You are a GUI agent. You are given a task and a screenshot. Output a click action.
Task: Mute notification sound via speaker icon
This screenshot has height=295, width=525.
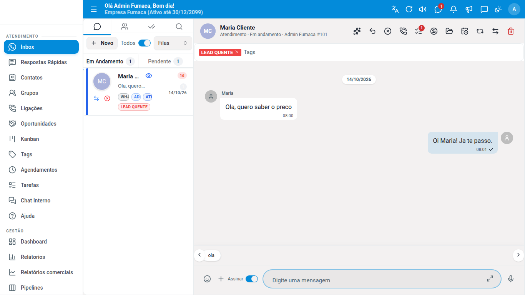point(423,9)
